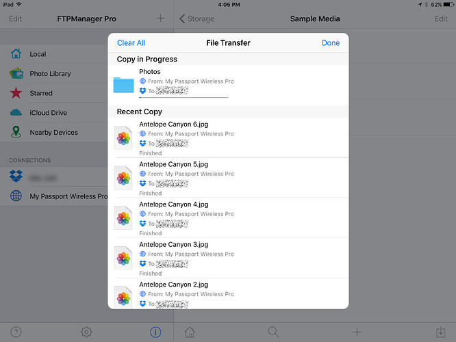Click the Local label in sidebar
456x342 pixels.
[x=38, y=54]
